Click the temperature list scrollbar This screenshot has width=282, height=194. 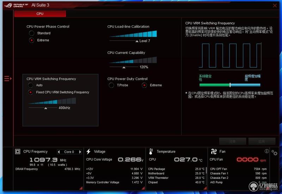point(206,170)
